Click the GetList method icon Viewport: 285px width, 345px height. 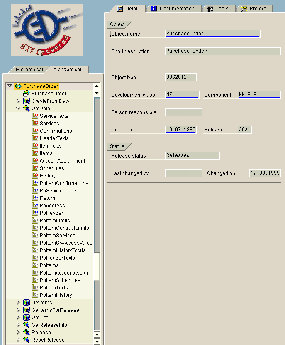[27, 318]
